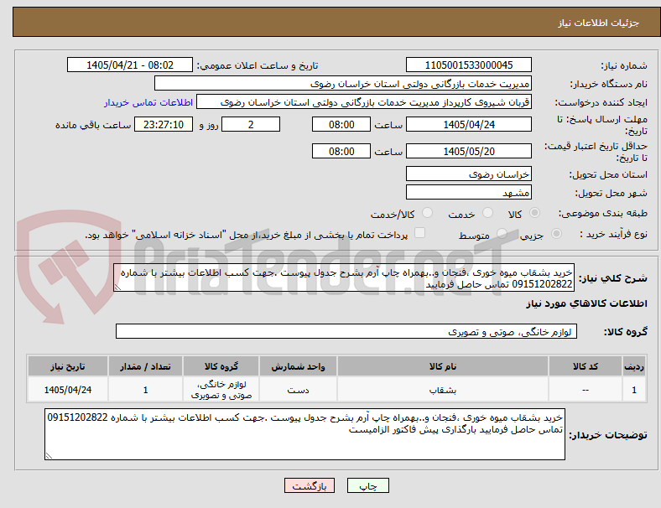Click the گروه کالا field لوازم خانگی
The height and width of the screenshot is (508, 661).
tap(346, 331)
